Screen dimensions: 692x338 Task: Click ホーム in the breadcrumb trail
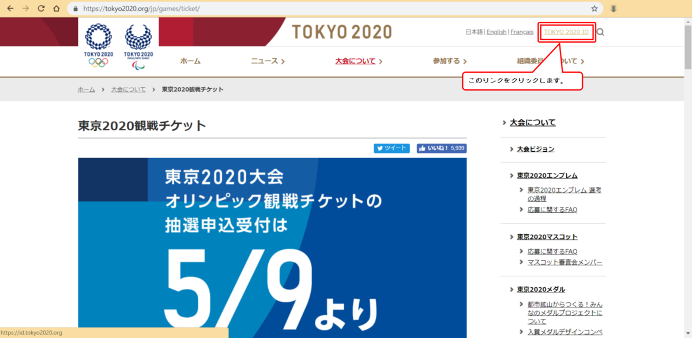click(86, 89)
